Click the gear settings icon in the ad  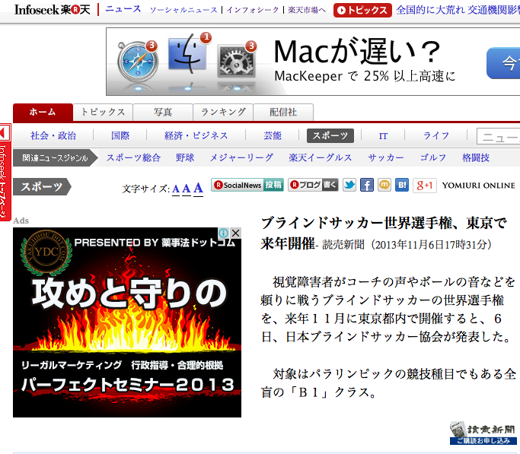(x=237, y=60)
